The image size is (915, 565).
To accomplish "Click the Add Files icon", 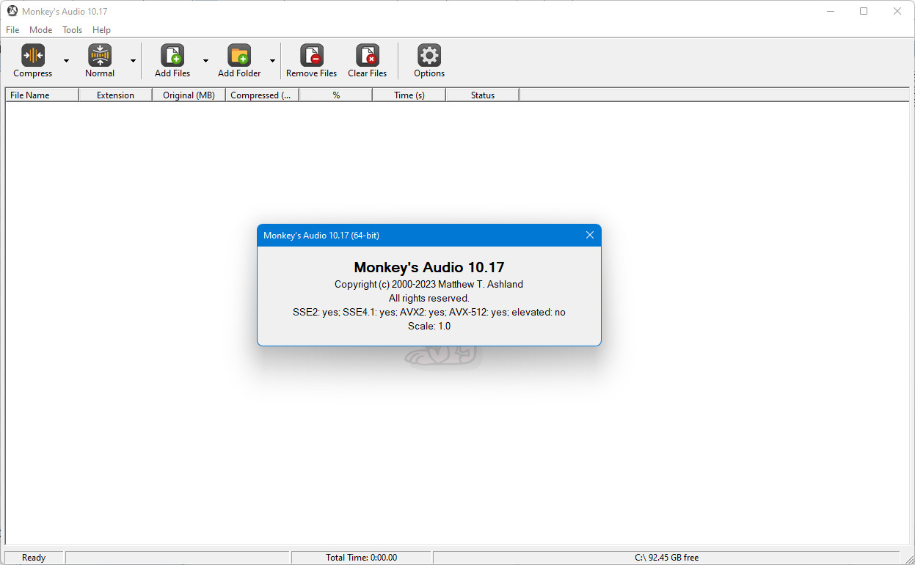I will [172, 56].
